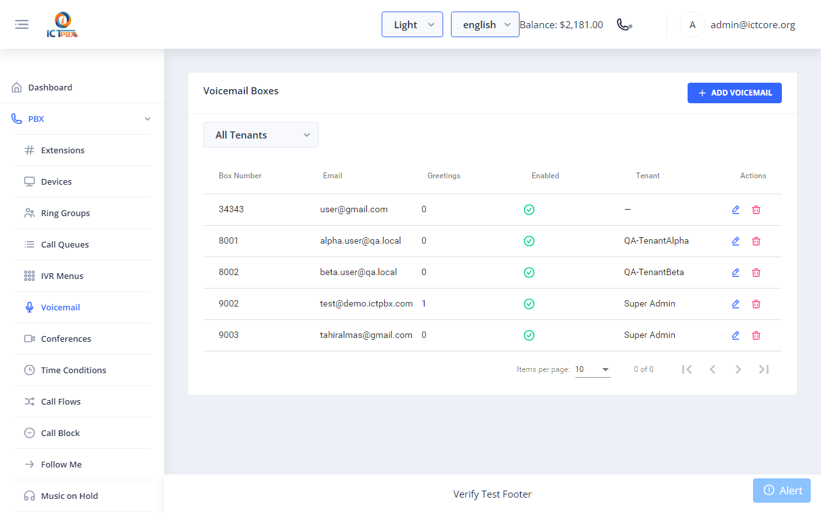Edit voicemail box 8001

coord(736,241)
